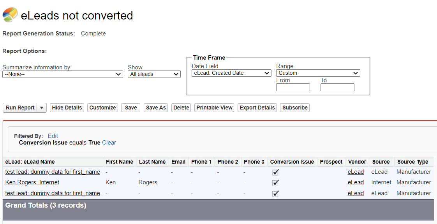Click the Save As button

(x=156, y=108)
